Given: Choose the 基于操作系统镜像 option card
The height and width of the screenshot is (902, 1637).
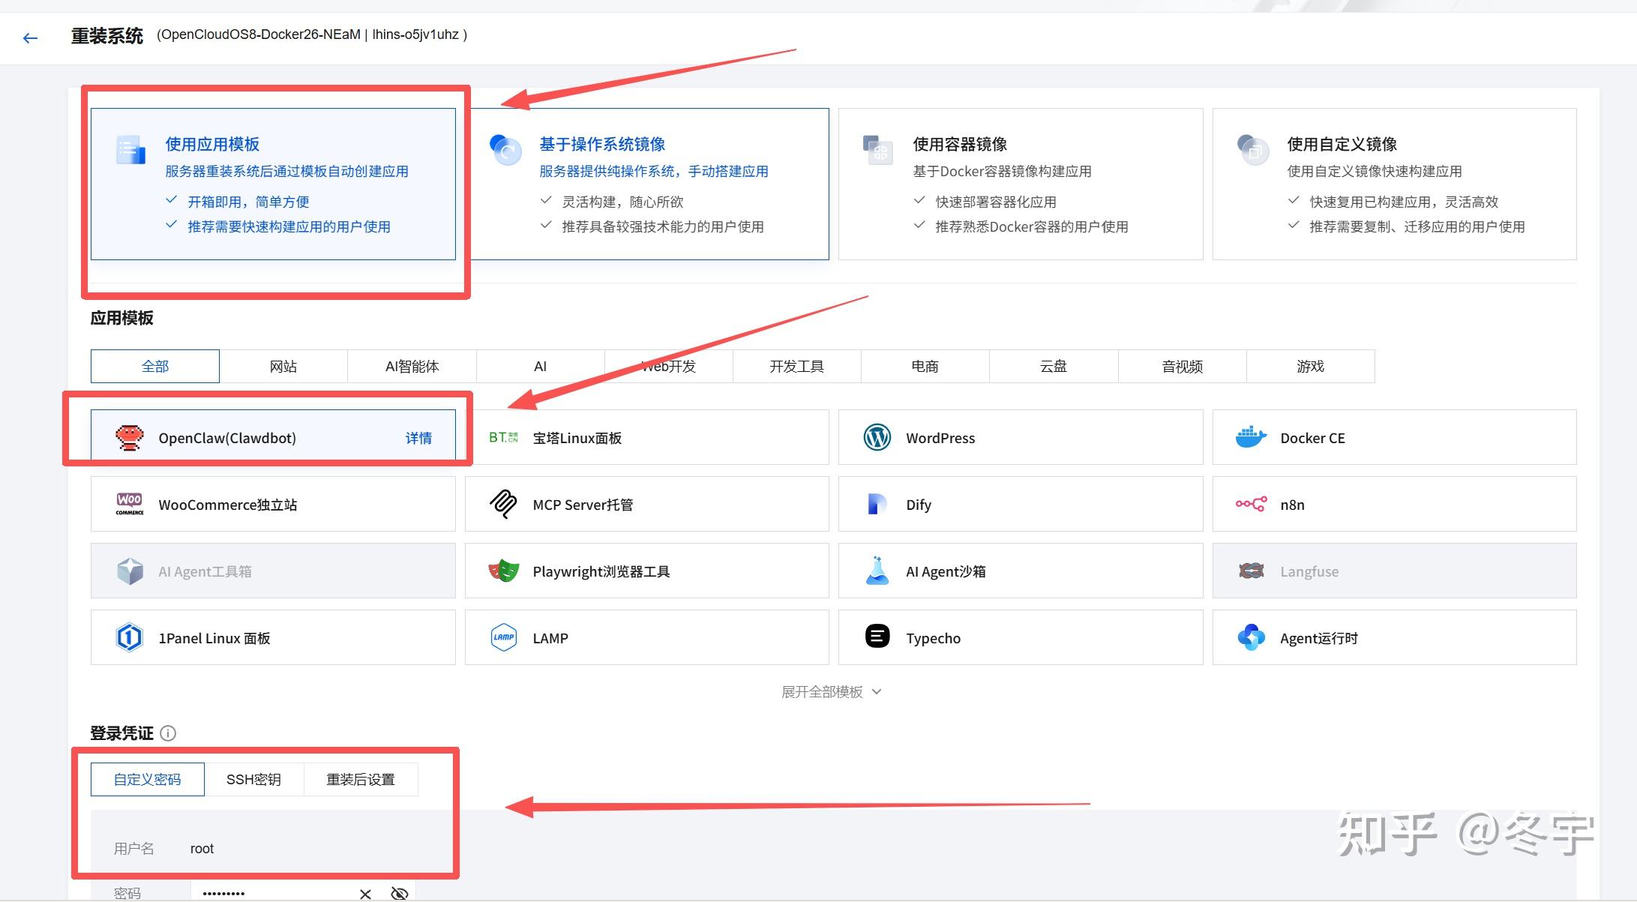Looking at the screenshot, I should tap(649, 184).
